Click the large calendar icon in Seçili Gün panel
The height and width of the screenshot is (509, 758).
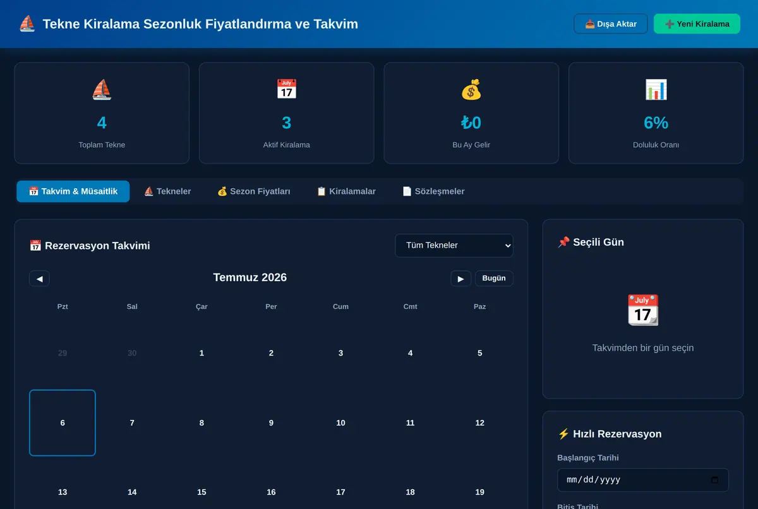(643, 310)
